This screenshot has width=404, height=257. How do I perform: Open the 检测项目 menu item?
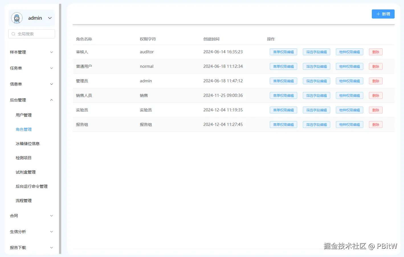coord(24,158)
